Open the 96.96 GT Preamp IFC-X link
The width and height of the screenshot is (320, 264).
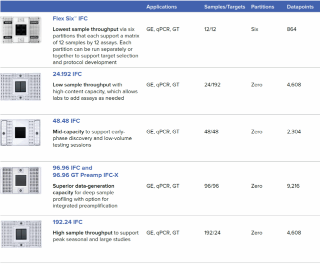tap(85, 175)
